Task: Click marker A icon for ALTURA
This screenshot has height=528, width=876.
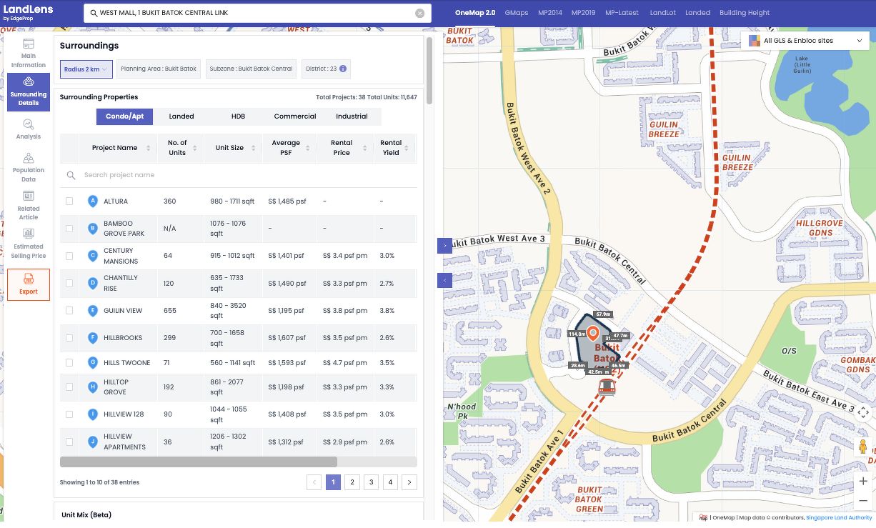Action: tap(92, 201)
